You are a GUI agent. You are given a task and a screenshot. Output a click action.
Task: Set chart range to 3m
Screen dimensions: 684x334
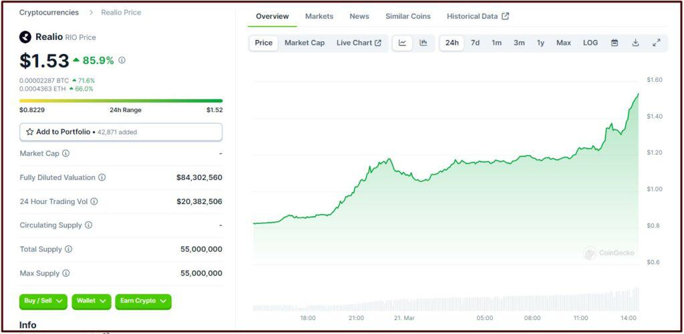(x=519, y=43)
